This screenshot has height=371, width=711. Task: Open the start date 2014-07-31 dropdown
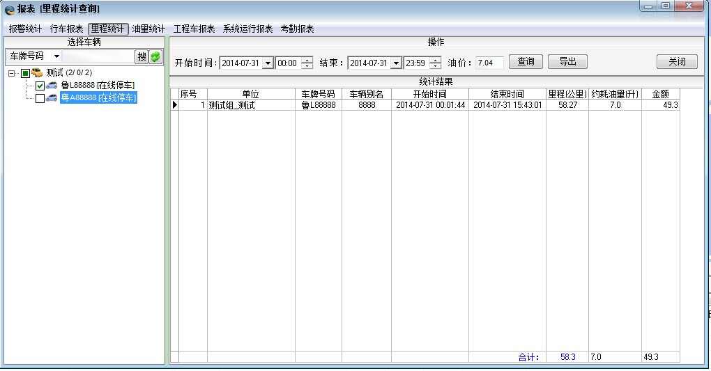[x=268, y=63]
